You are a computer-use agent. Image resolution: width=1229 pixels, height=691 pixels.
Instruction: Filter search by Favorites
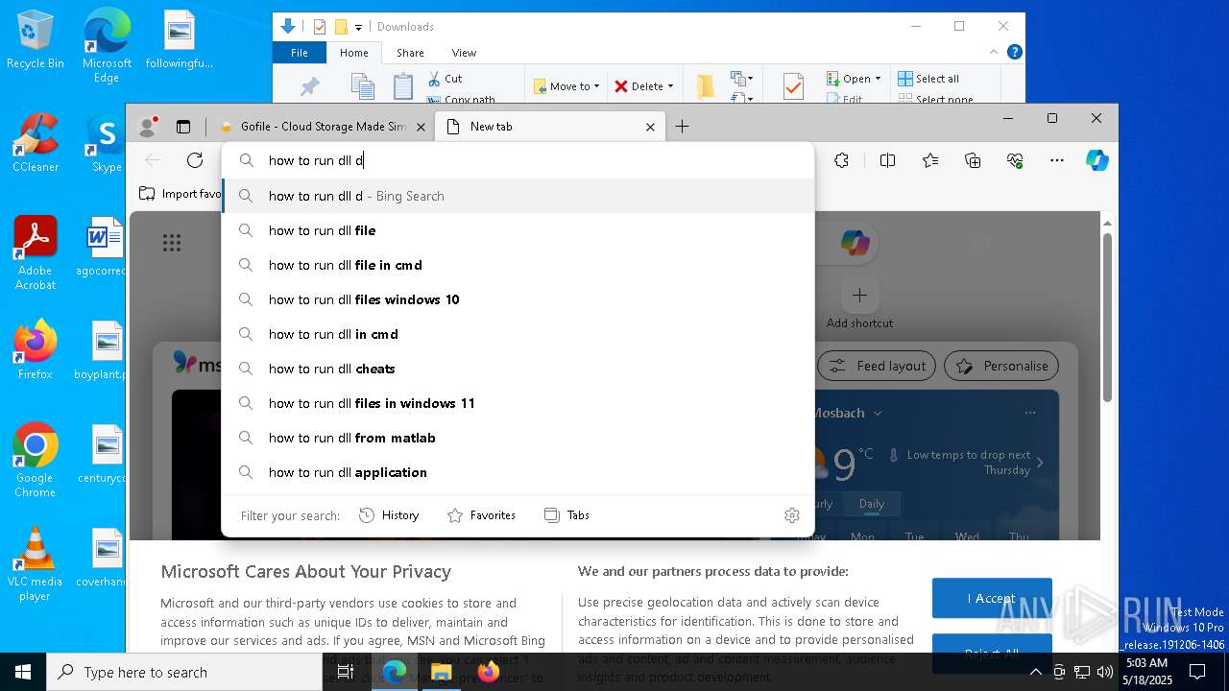coord(481,515)
